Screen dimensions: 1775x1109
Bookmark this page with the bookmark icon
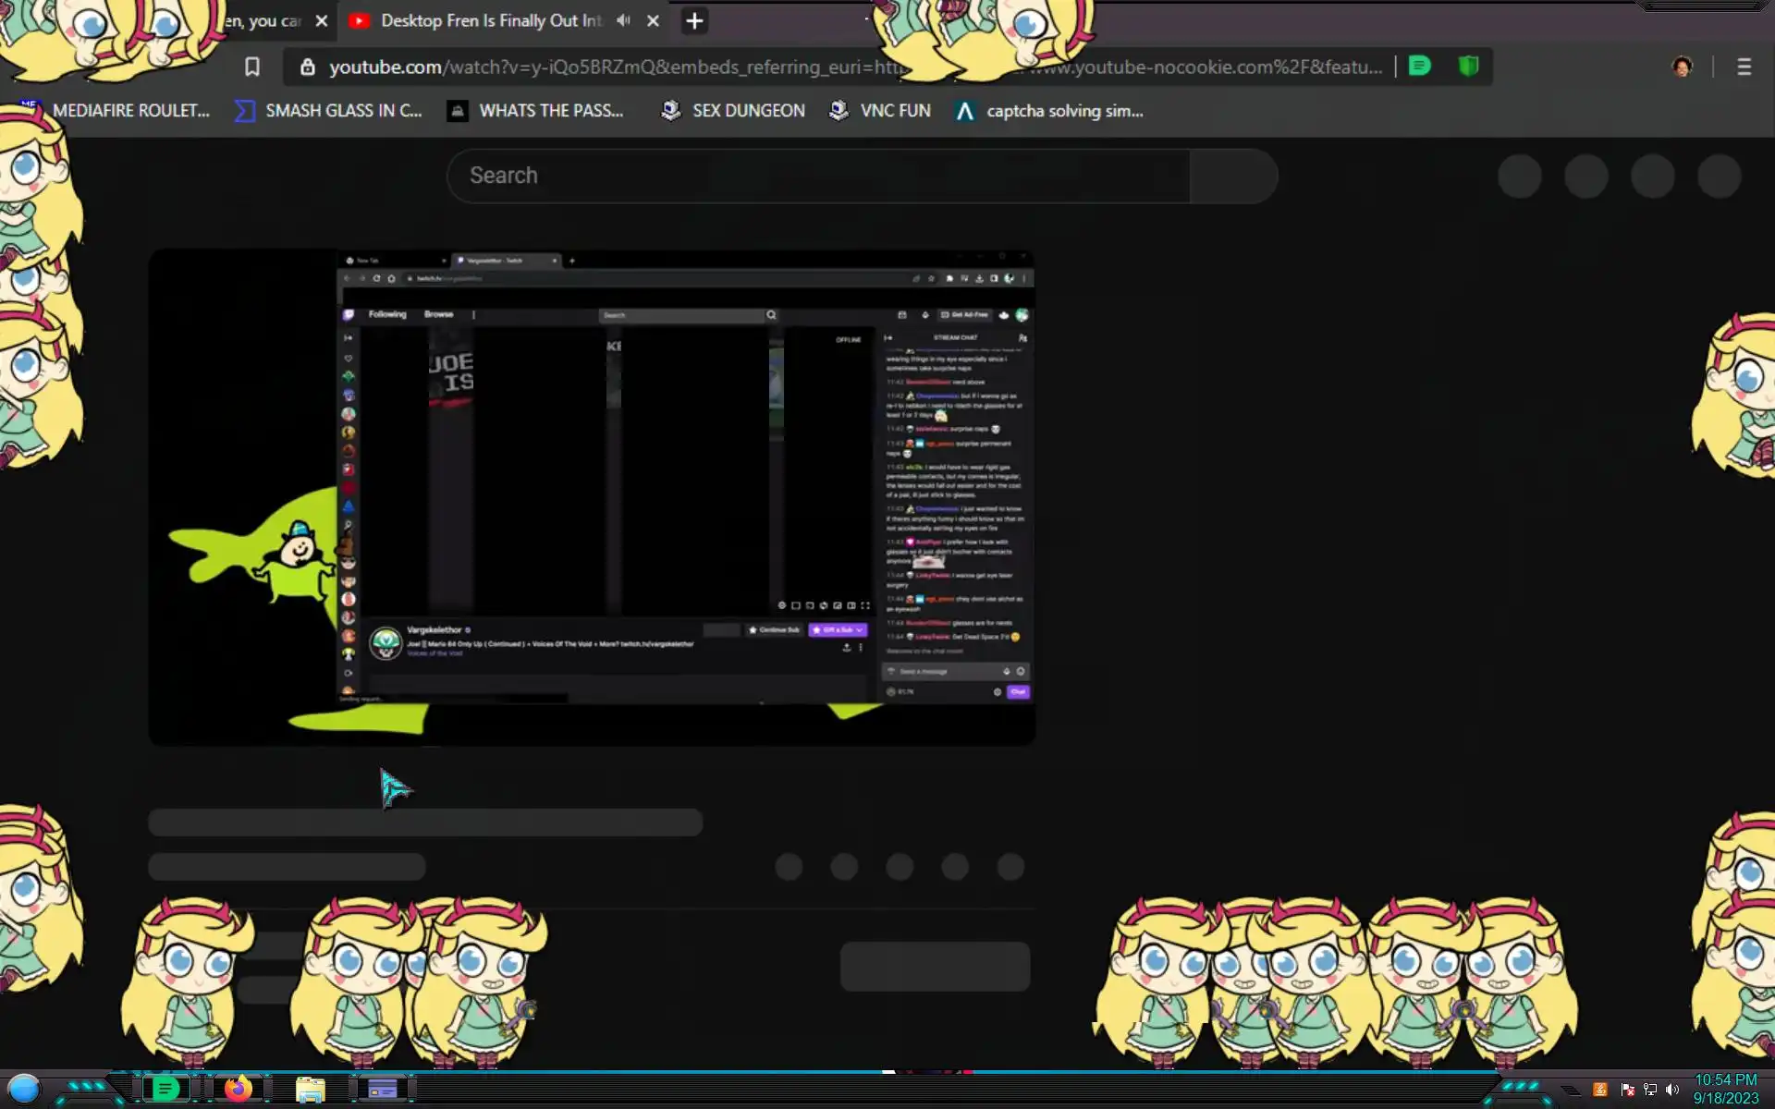(251, 67)
